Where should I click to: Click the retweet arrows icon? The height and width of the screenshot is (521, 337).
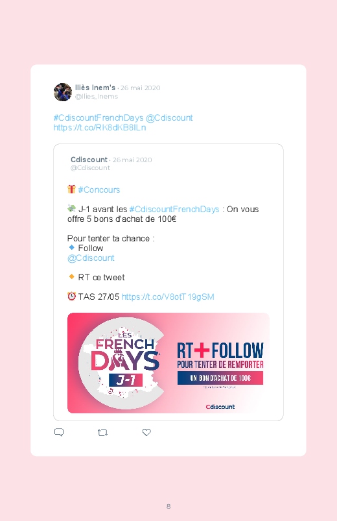pos(102,433)
